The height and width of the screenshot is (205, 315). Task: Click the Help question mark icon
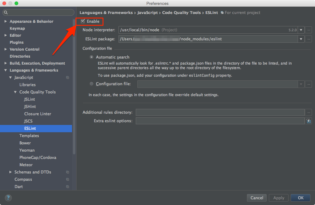click(8, 198)
